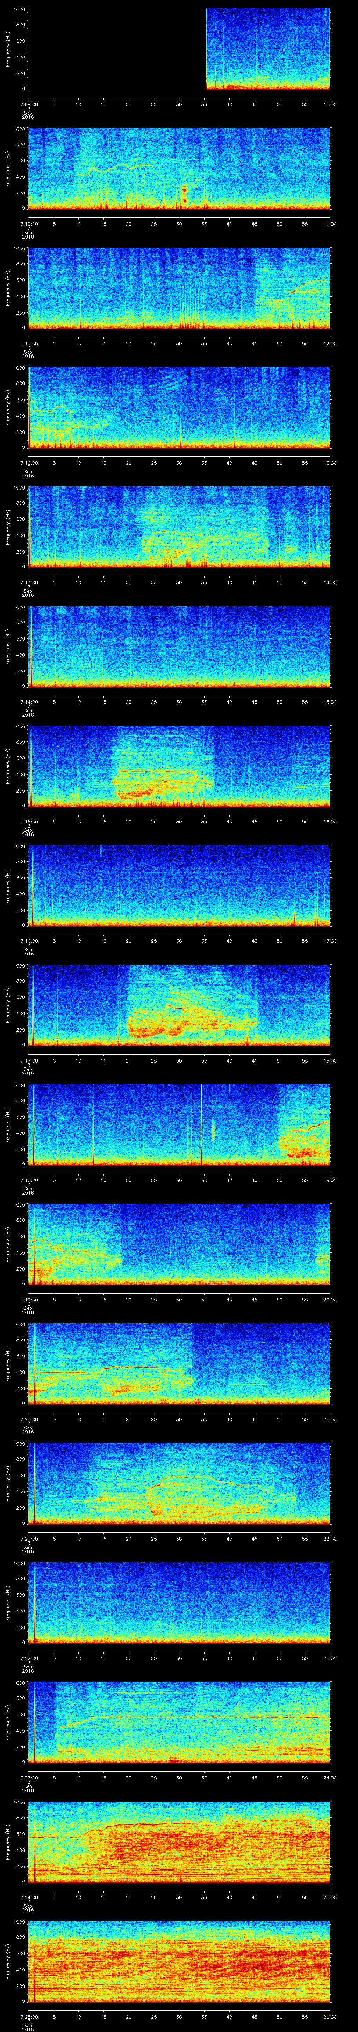Screen dimensions: 358x2032
Task: Choose the spectrogram panel starting at 7:24:00
Action: [179, 1842]
